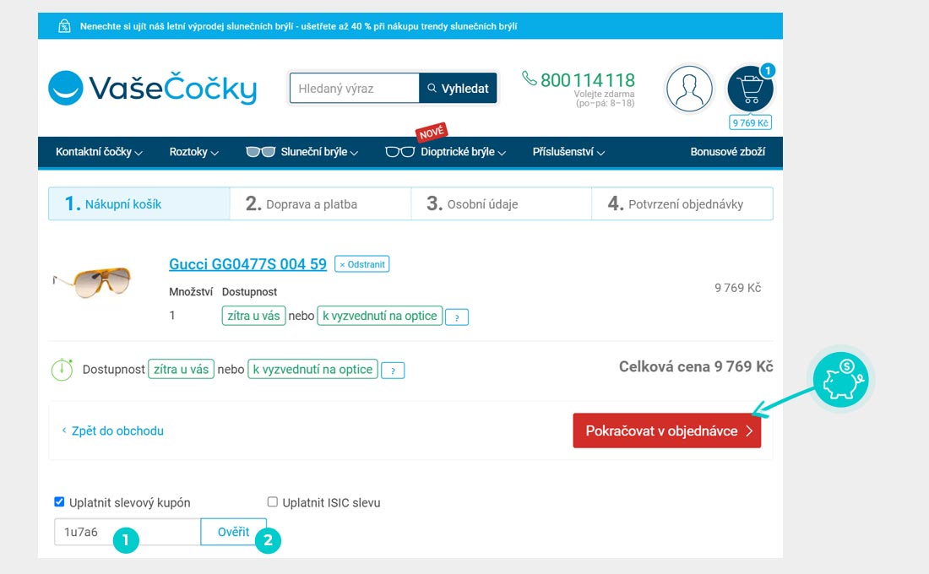
Task: Open Bonusové zboží menu item
Action: click(x=727, y=152)
